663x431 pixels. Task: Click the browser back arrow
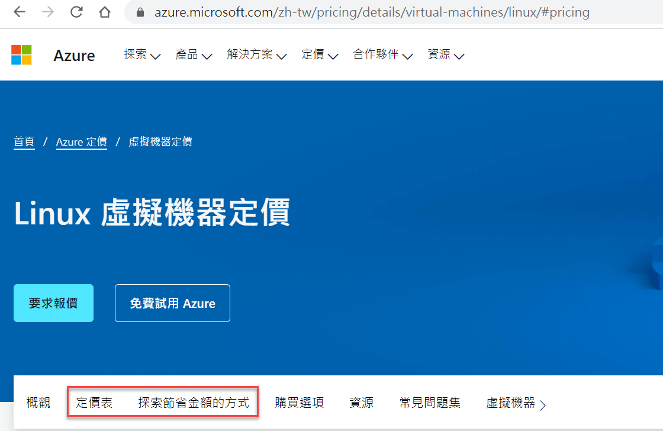click(20, 12)
